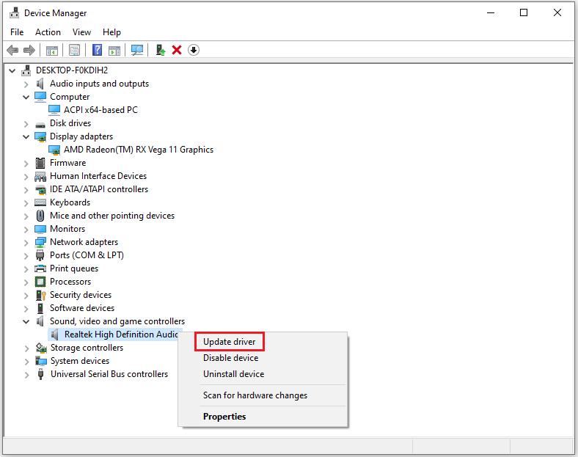Click the red X Uninstall device icon
The height and width of the screenshot is (457, 578).
pyautogui.click(x=177, y=50)
